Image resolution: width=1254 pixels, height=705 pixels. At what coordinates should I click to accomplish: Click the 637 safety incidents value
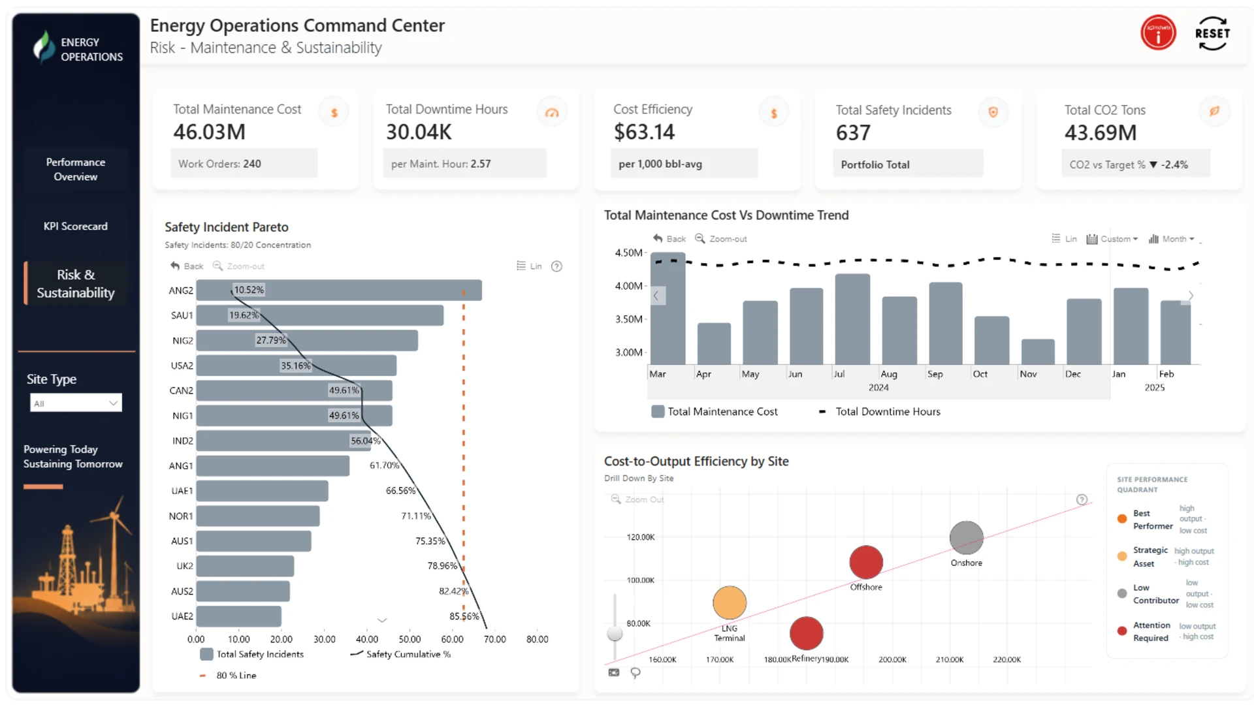click(853, 133)
